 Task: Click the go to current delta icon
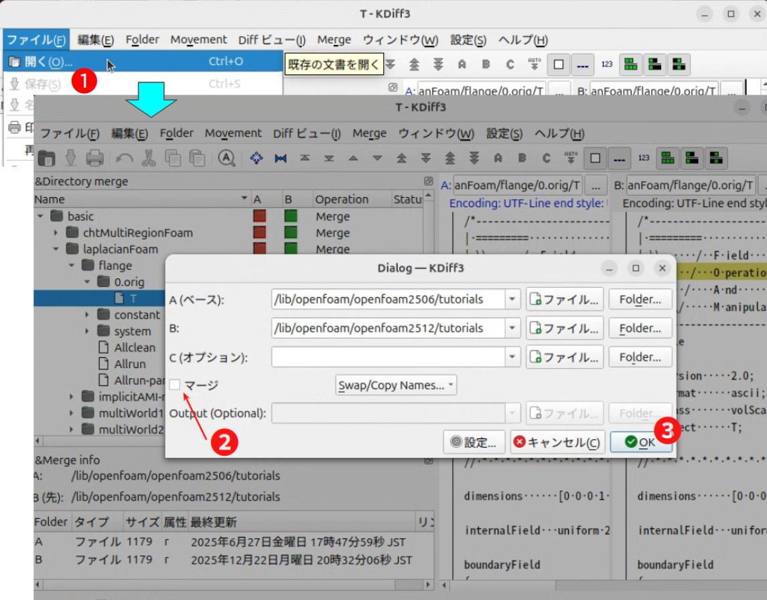[256, 158]
